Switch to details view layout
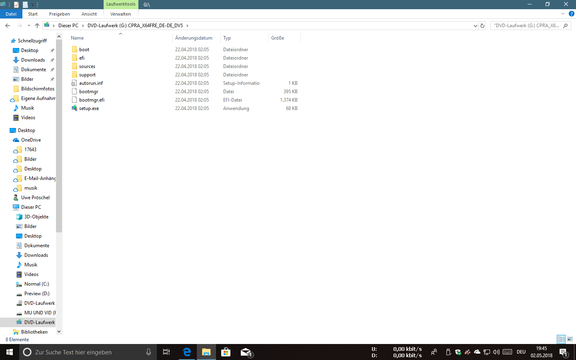This screenshot has height=360, width=576. click(561, 339)
